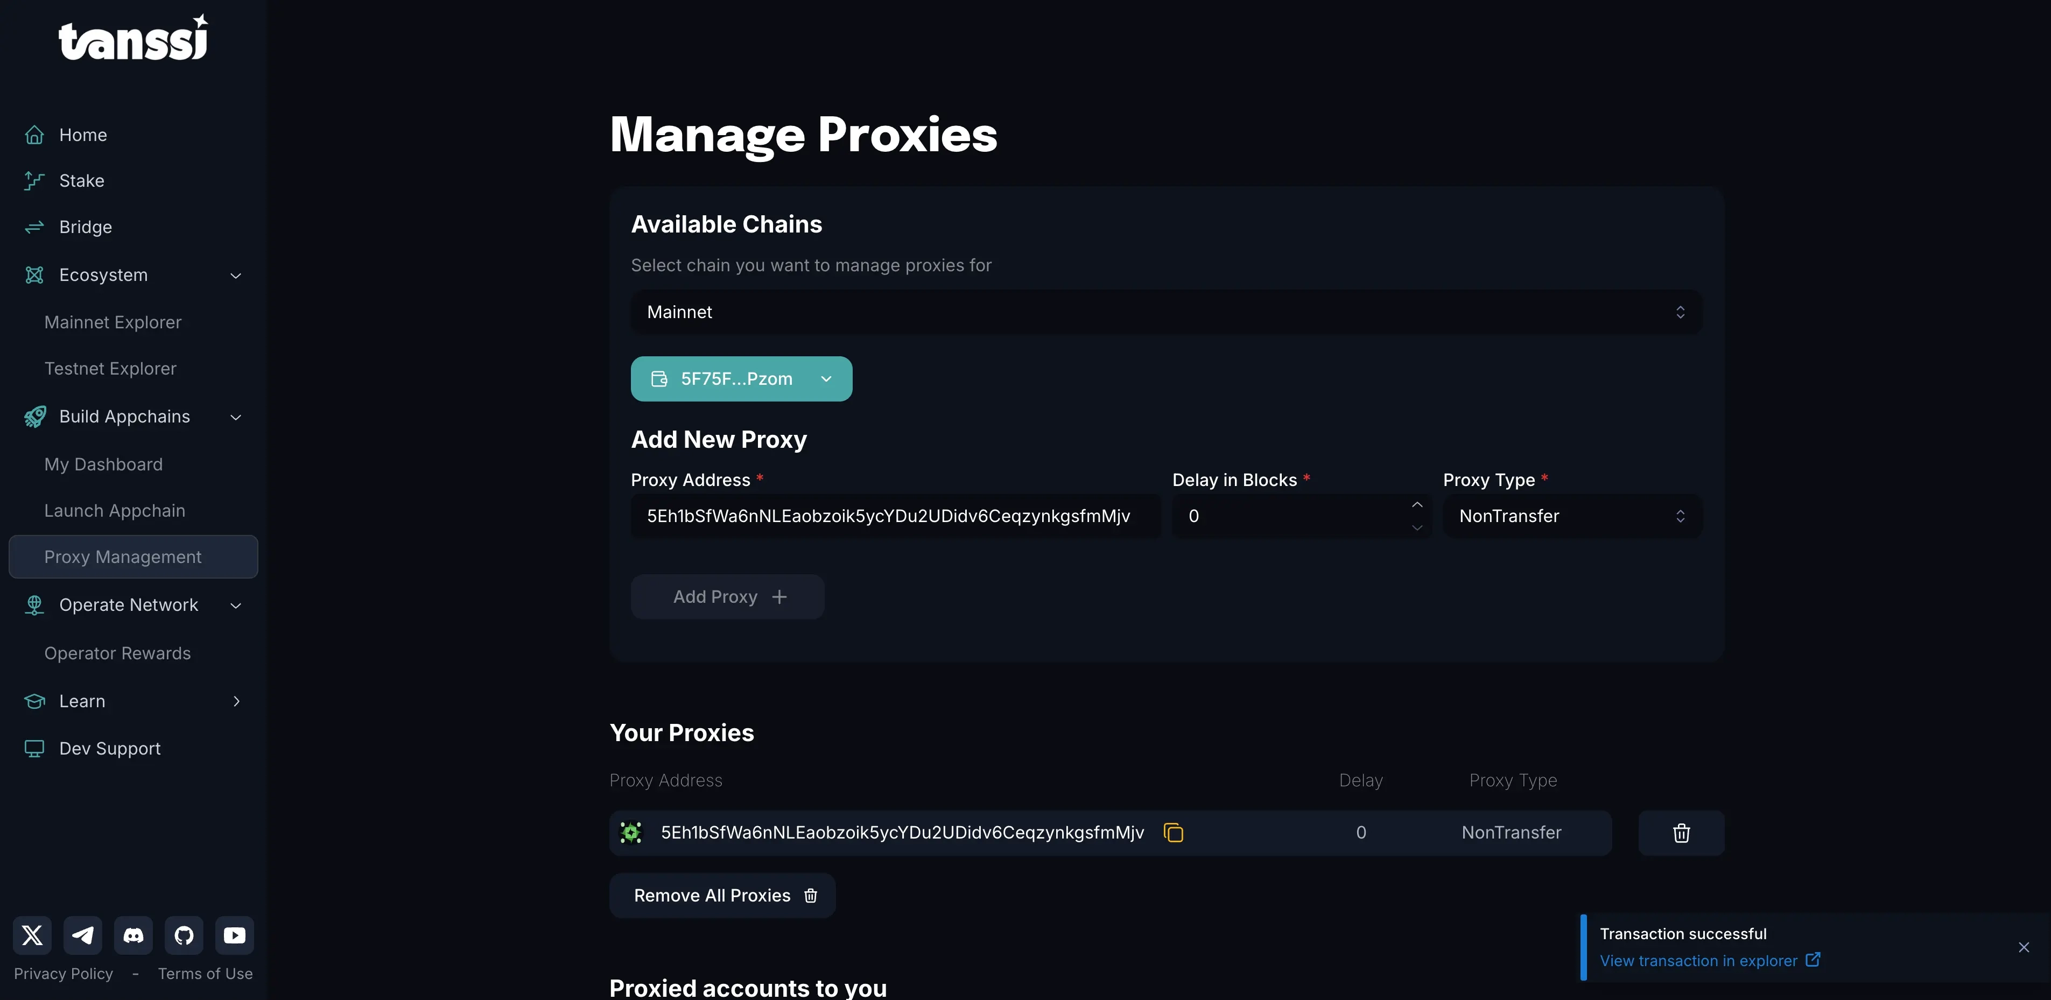The height and width of the screenshot is (1000, 2051).
Task: Click the Tanssi logo
Action: (133, 38)
